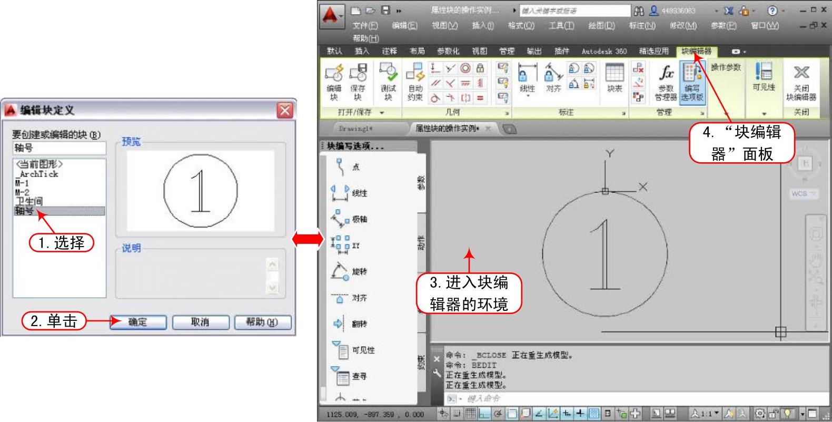
Task: Click the 测试块 (Test Block) icon
Action: [389, 82]
